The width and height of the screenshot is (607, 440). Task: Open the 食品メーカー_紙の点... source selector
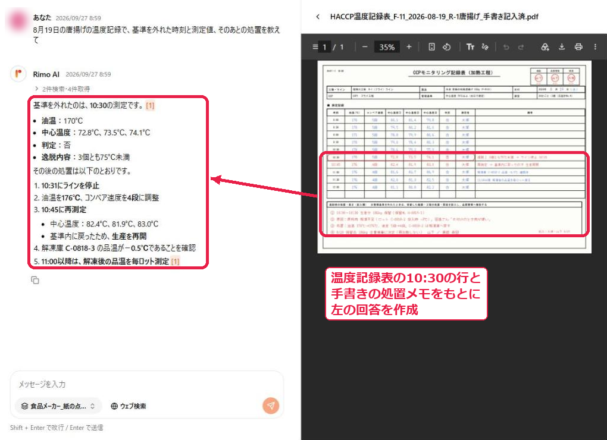[58, 406]
